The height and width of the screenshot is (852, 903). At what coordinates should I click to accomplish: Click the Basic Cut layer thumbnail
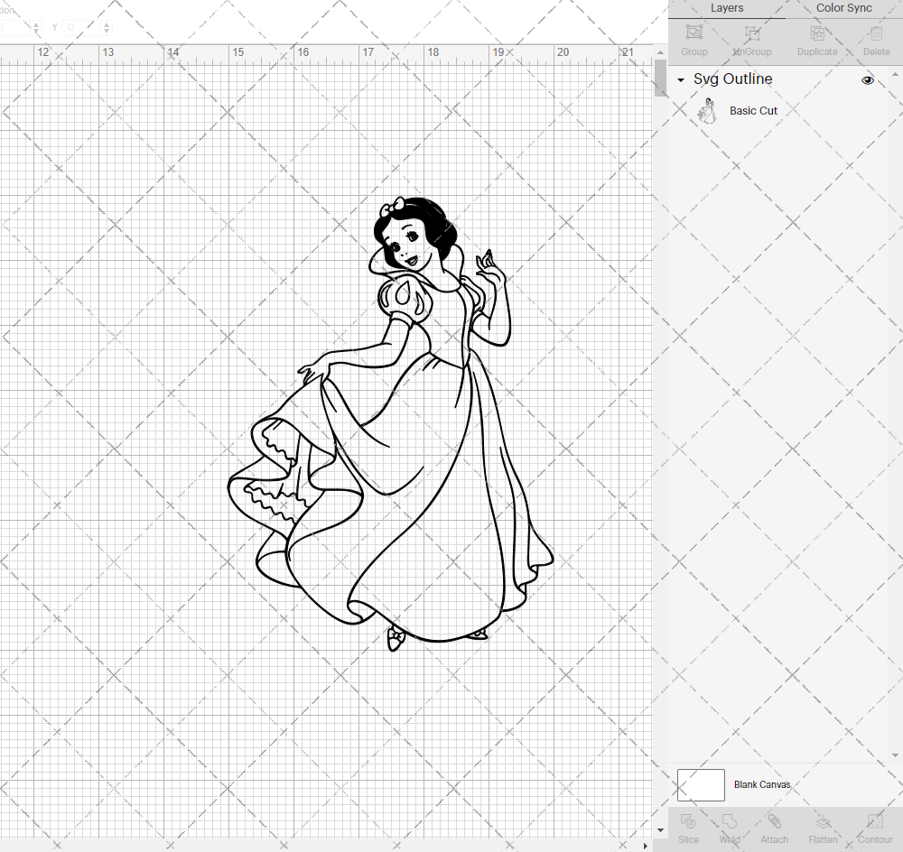tap(708, 109)
